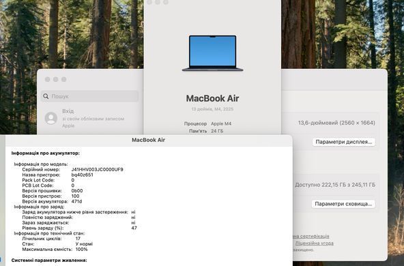Open Параметри дисплея button
Image resolution: width=404 pixels, height=266 pixels.
pyautogui.click(x=343, y=142)
